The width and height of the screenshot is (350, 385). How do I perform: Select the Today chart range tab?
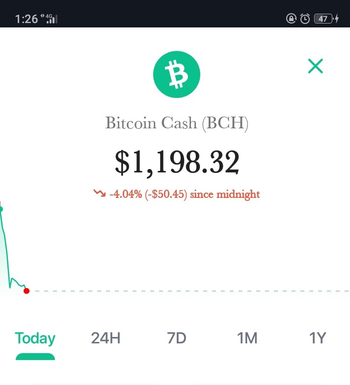tap(35, 338)
